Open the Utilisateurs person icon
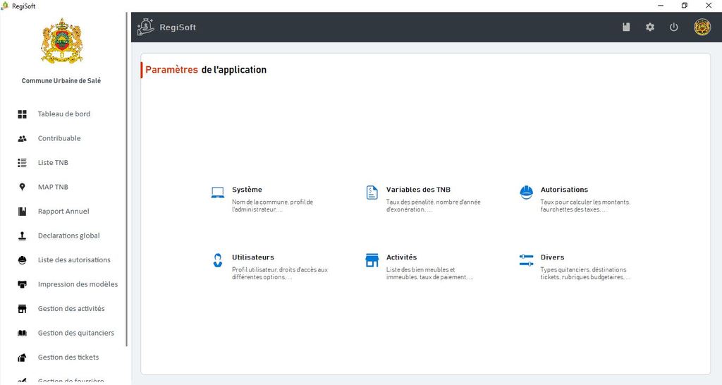 [x=217, y=260]
